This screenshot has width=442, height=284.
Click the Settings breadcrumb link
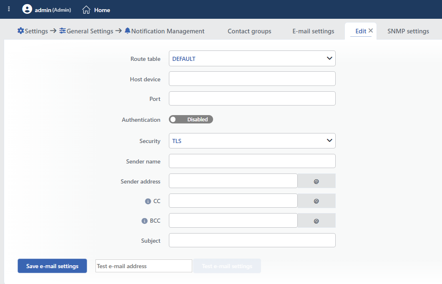36,31
